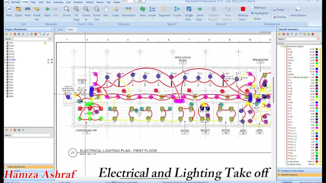Toggle light bulb for H1 item

tap(320, 125)
